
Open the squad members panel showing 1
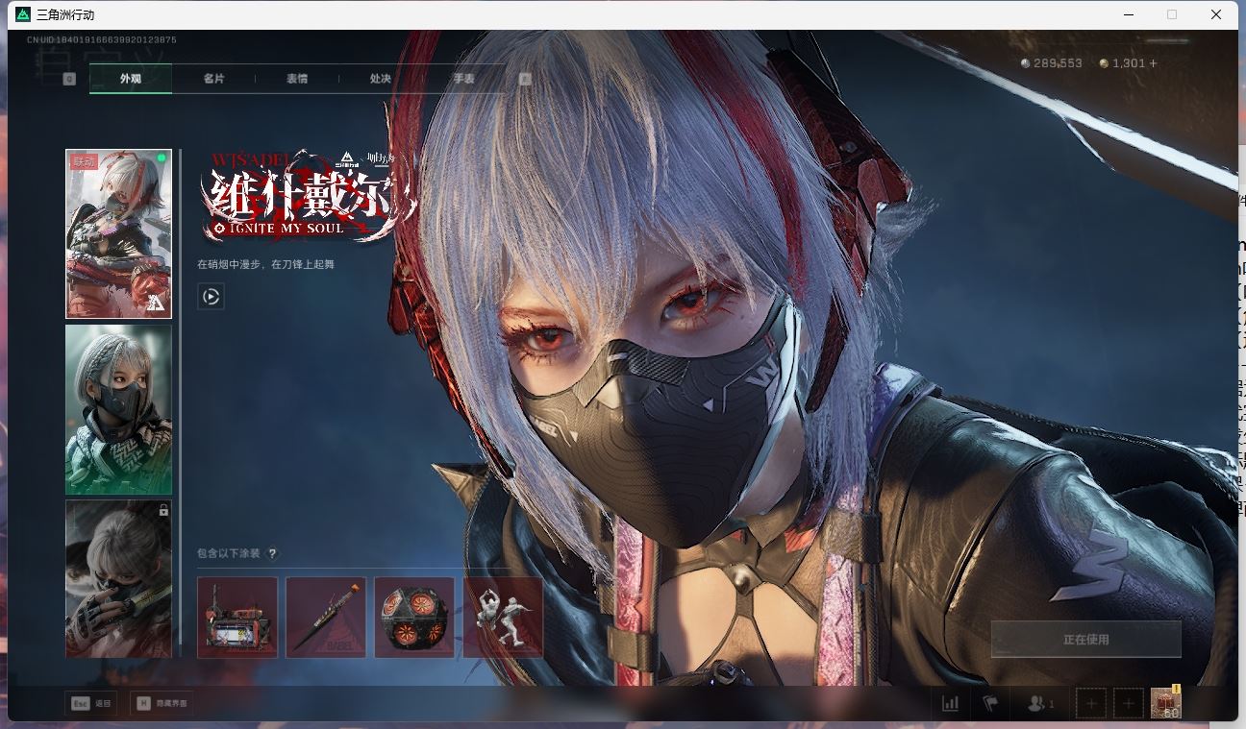point(1039,703)
